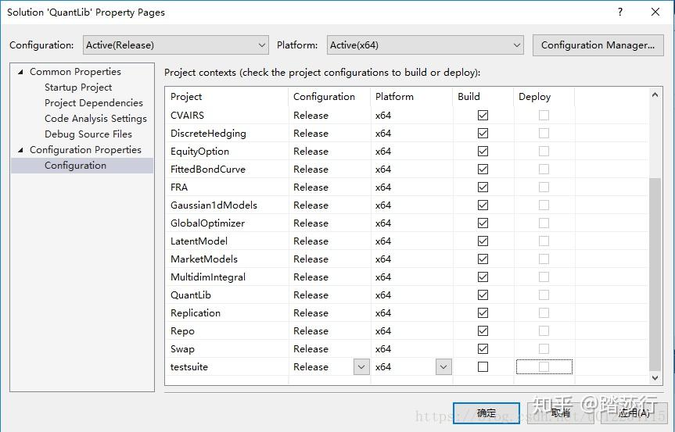The width and height of the screenshot is (675, 432).
Task: Open Configuration Manager dialog
Action: point(598,45)
